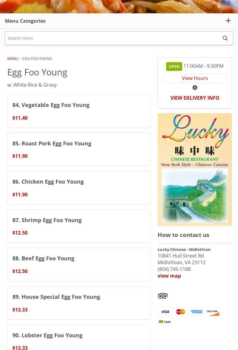238x350 pixels.
Task: Open the View Hours button
Action: pos(195,78)
